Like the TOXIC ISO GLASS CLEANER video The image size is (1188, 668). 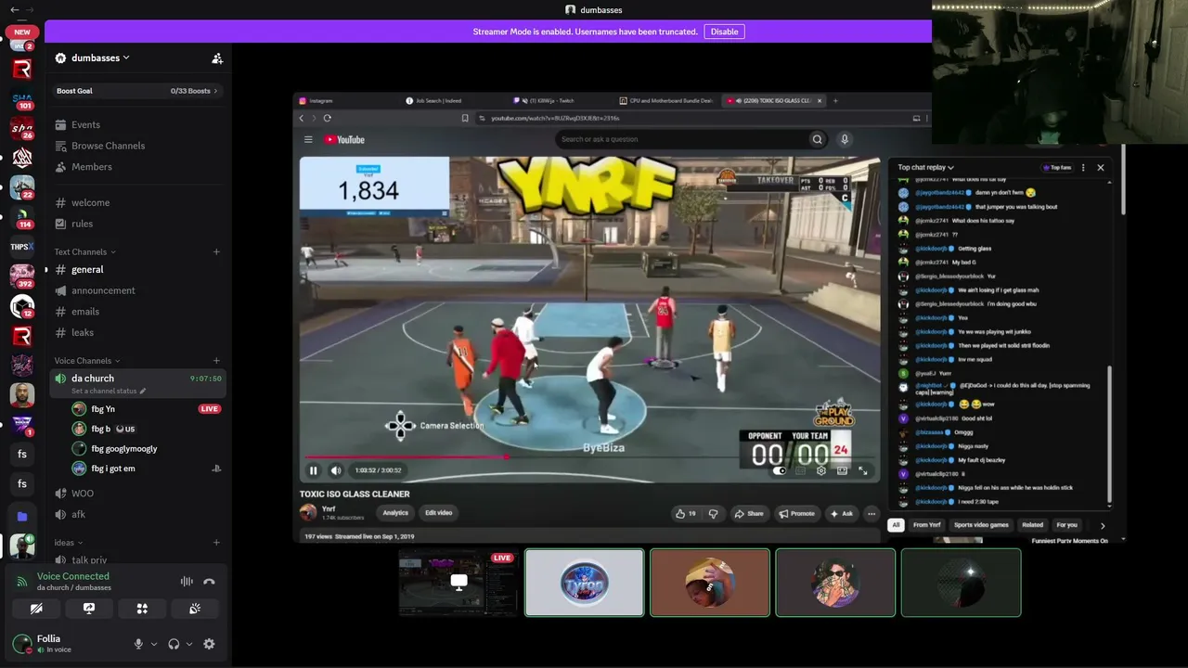click(685, 513)
